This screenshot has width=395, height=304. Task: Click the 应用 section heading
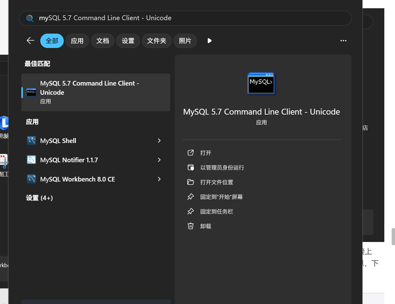tap(32, 122)
